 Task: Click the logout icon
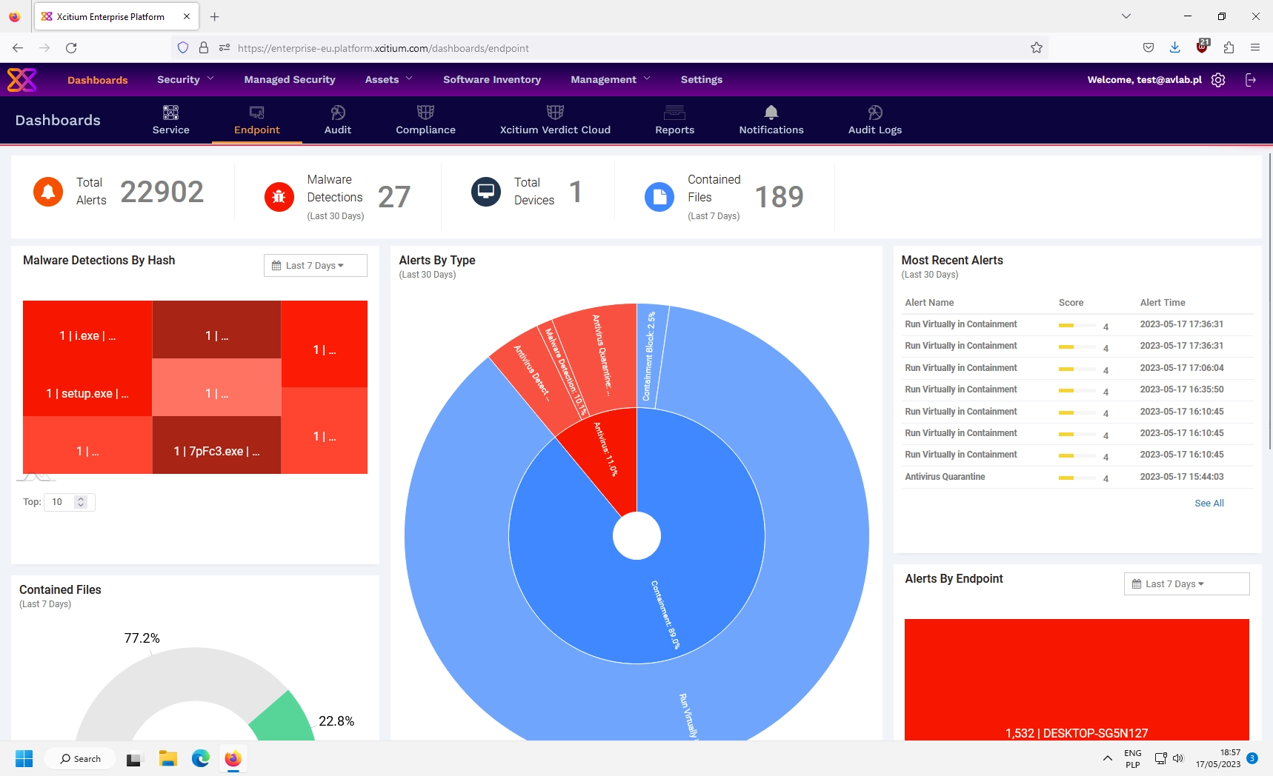[x=1251, y=80]
